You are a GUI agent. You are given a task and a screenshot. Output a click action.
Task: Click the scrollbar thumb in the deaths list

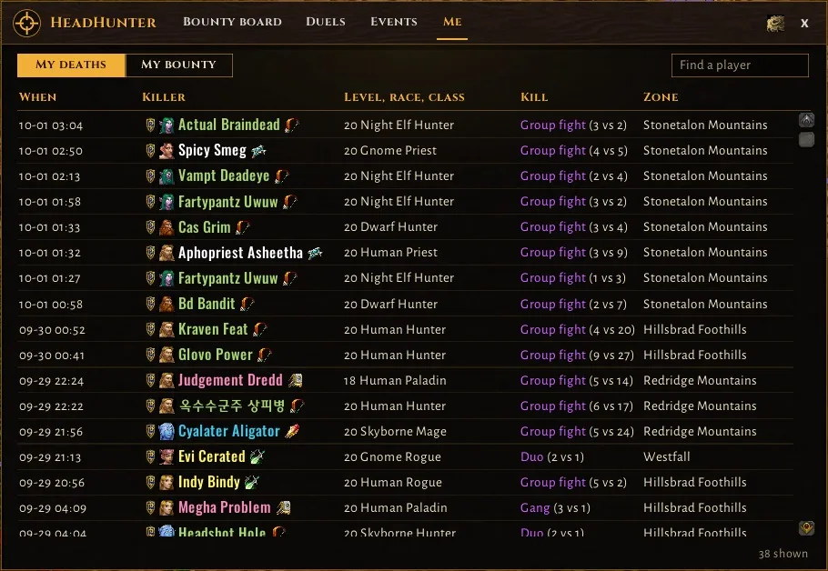(806, 140)
